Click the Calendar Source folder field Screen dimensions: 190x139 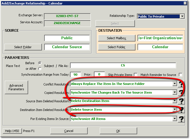click(x=67, y=47)
